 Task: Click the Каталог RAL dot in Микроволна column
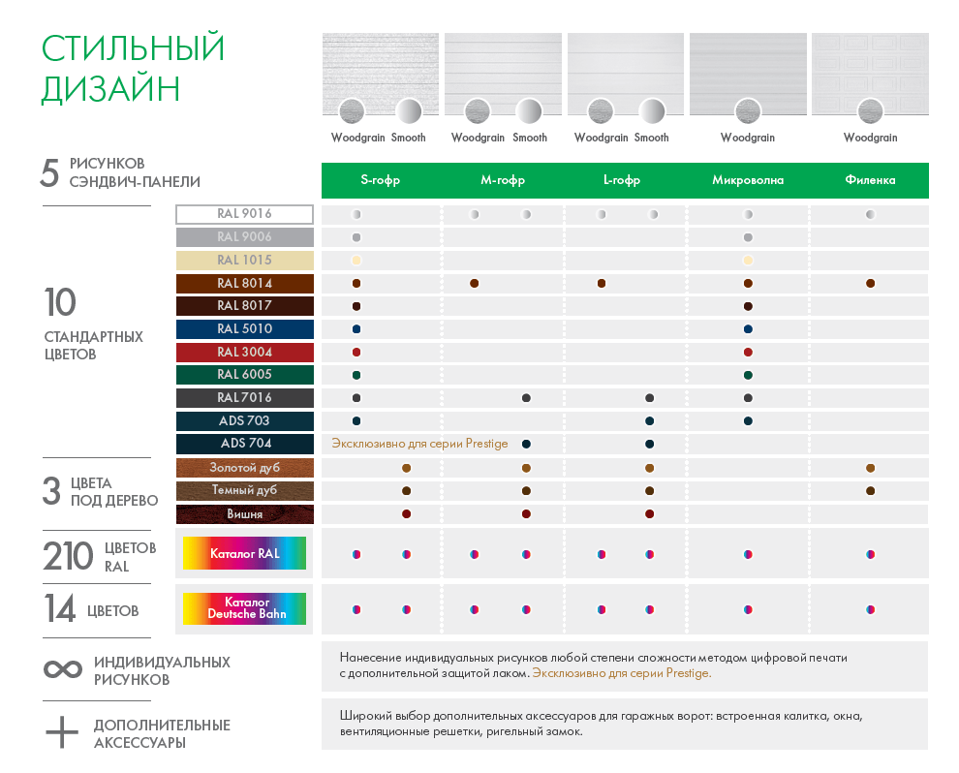pos(748,554)
